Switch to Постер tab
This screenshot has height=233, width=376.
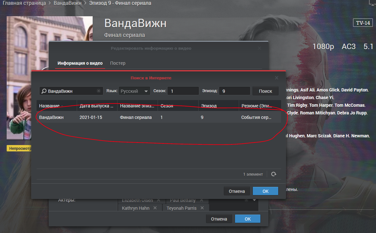point(118,63)
